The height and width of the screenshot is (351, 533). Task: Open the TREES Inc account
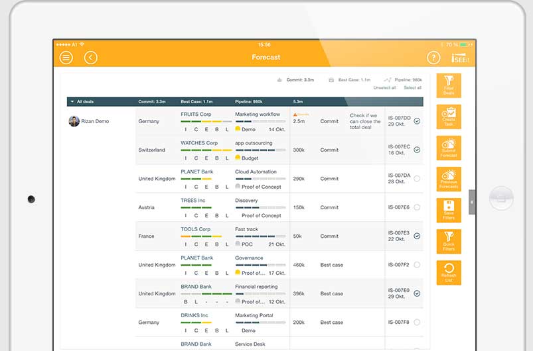point(192,201)
